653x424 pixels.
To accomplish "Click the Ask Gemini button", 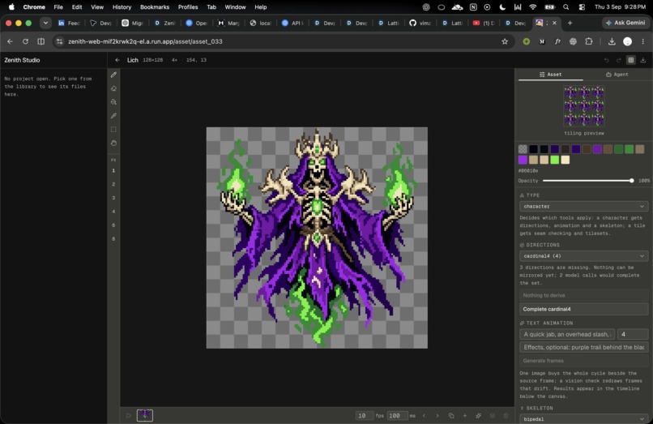I will click(625, 23).
